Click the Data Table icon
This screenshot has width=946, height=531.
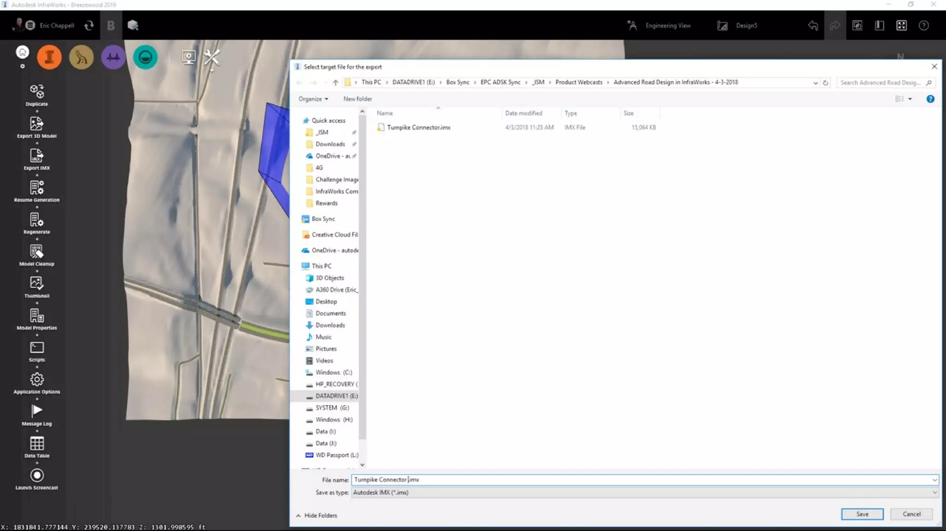click(36, 444)
